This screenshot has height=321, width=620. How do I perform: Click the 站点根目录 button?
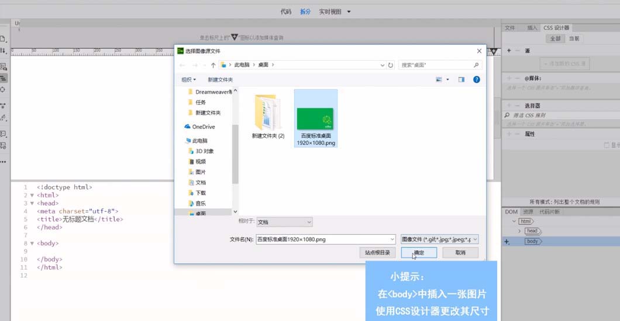point(377,253)
